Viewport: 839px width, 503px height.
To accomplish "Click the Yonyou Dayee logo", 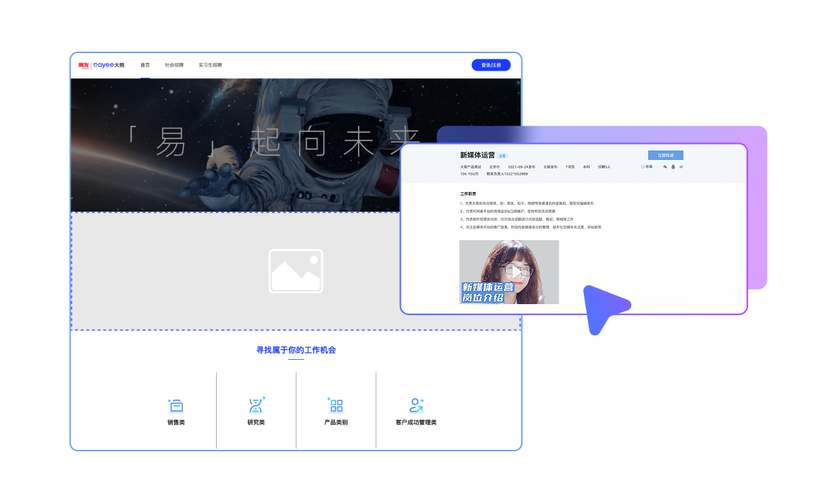I will point(101,65).
